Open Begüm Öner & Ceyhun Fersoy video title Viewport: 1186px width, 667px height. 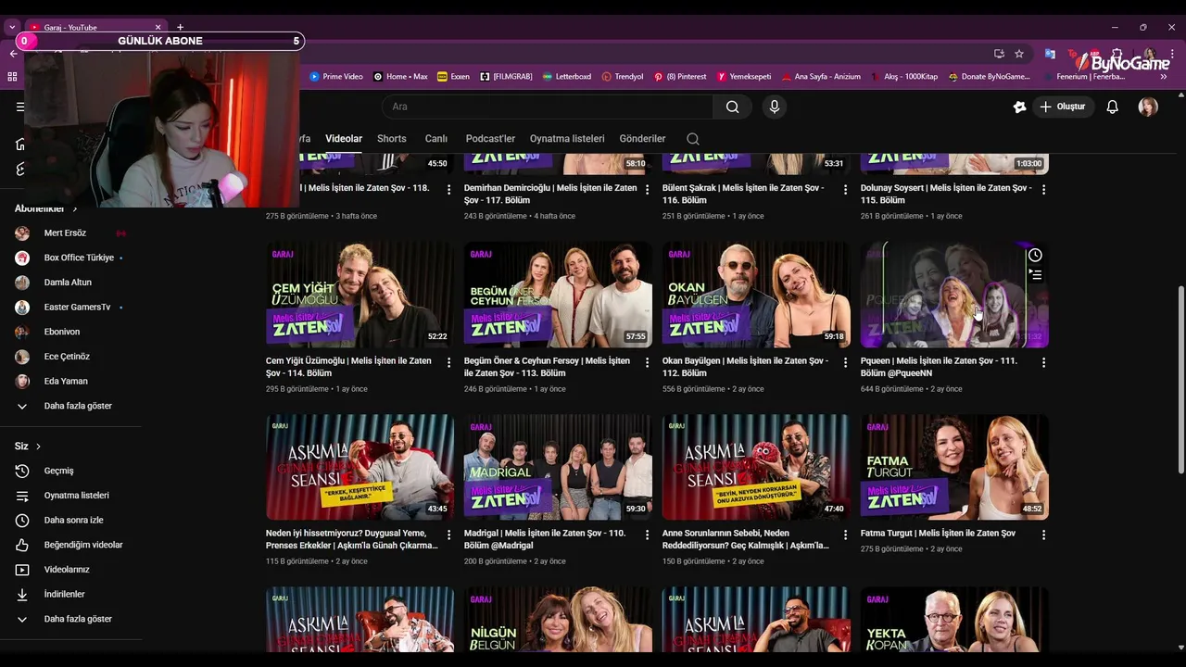(547, 367)
